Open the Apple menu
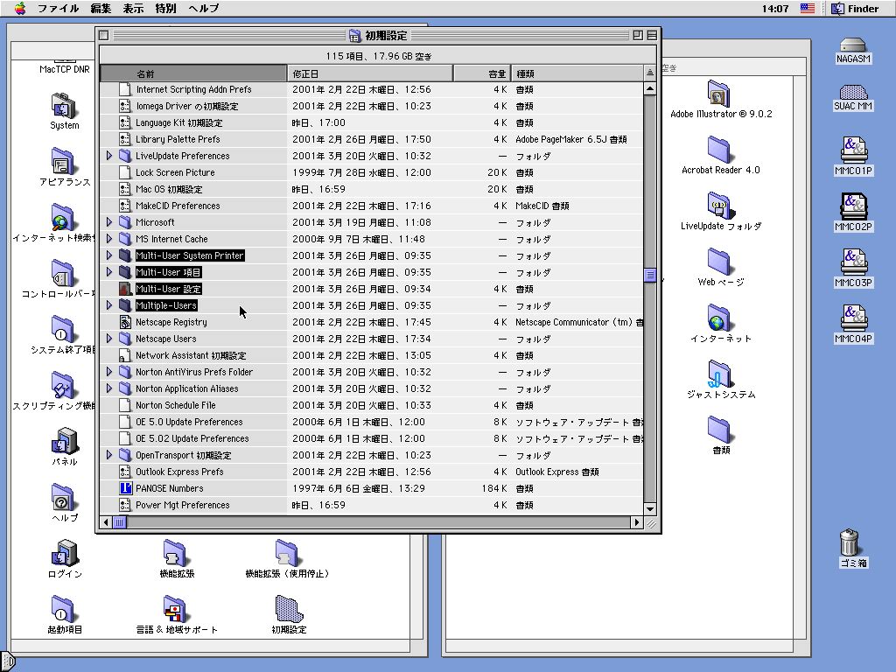The image size is (896, 672). (20, 8)
